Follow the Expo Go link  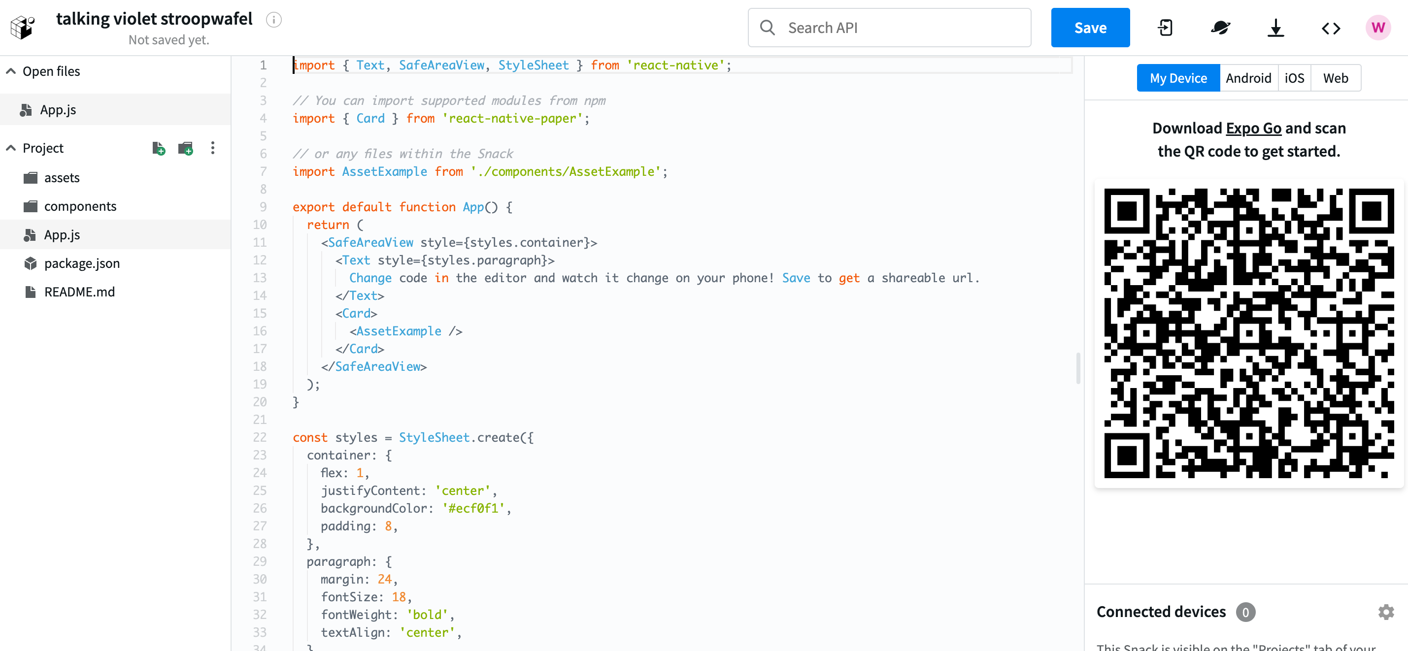pyautogui.click(x=1253, y=129)
